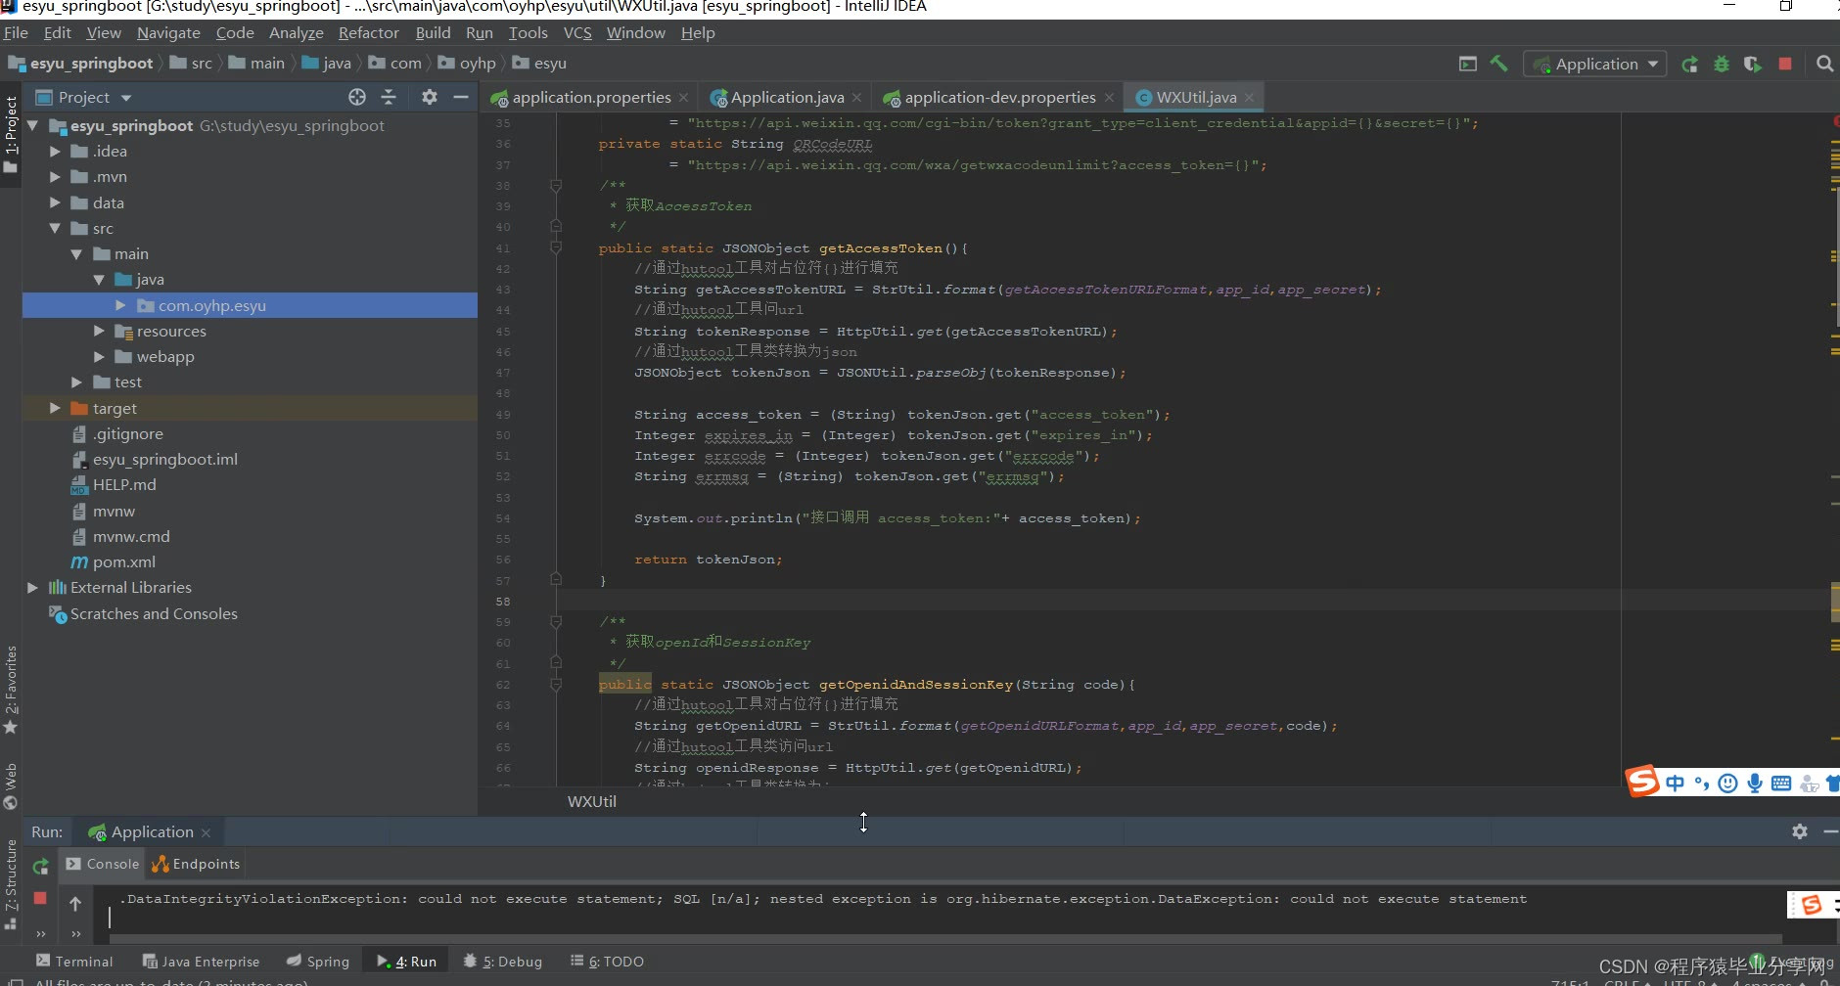This screenshot has height=986, width=1840.
Task: Expand the target folder
Action: click(55, 408)
